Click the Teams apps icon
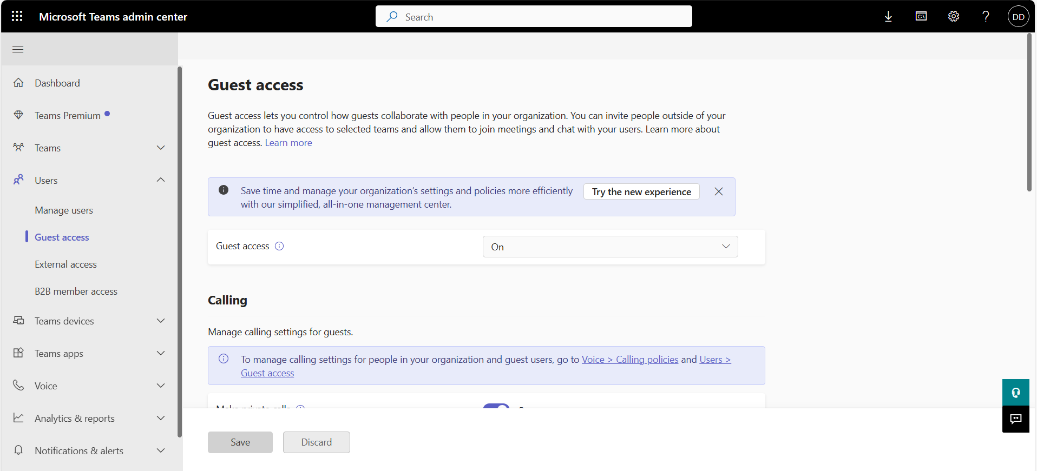 [x=18, y=353]
